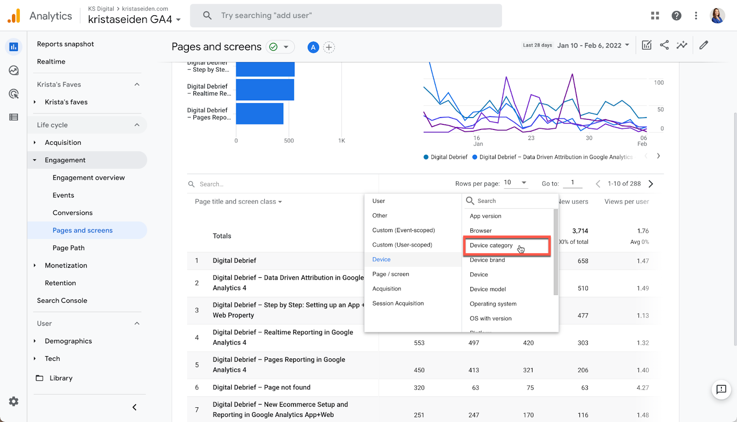
Task: Open the date range dropdown
Action: [593, 45]
